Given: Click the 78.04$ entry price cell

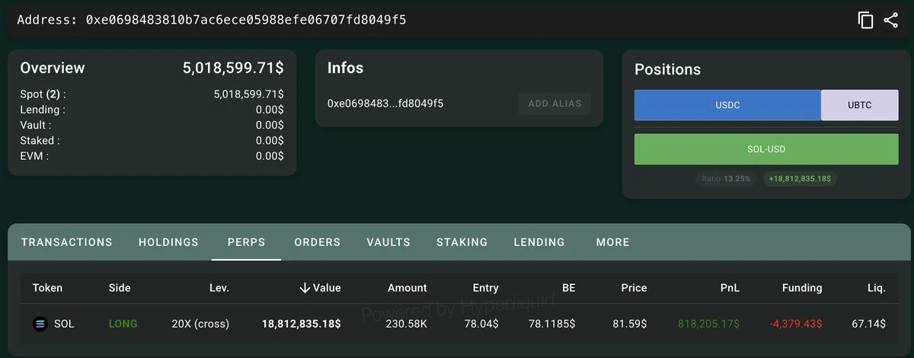Looking at the screenshot, I should 480,324.
